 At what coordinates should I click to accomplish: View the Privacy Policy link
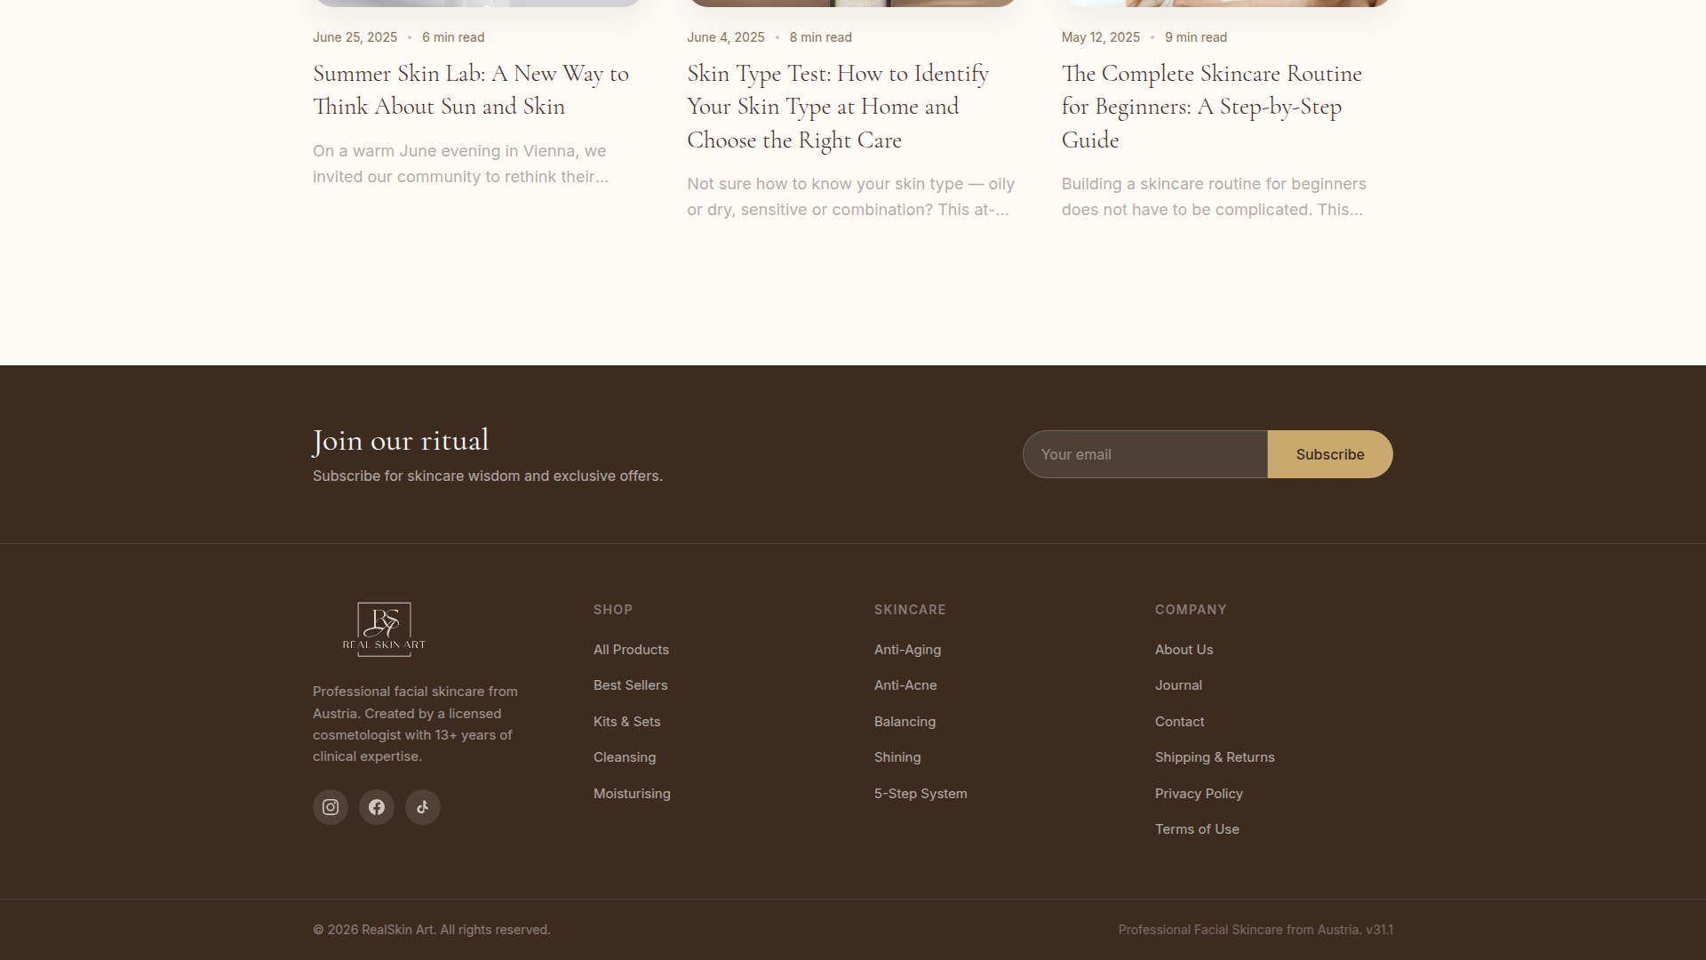click(x=1199, y=794)
